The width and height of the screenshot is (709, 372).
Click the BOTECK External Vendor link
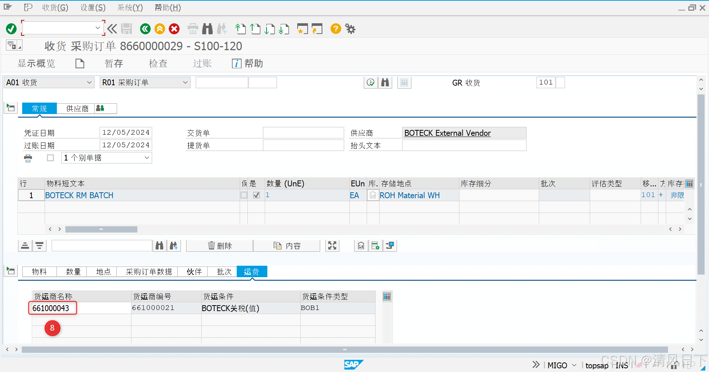(448, 133)
